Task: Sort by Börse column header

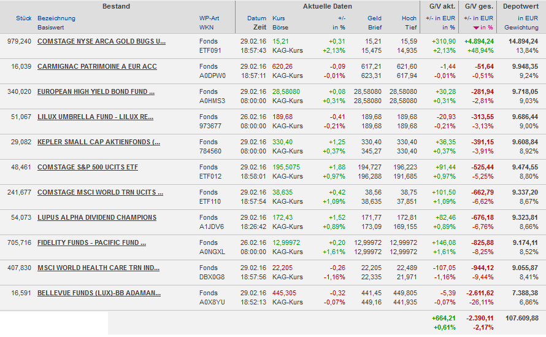Action: coord(279,28)
